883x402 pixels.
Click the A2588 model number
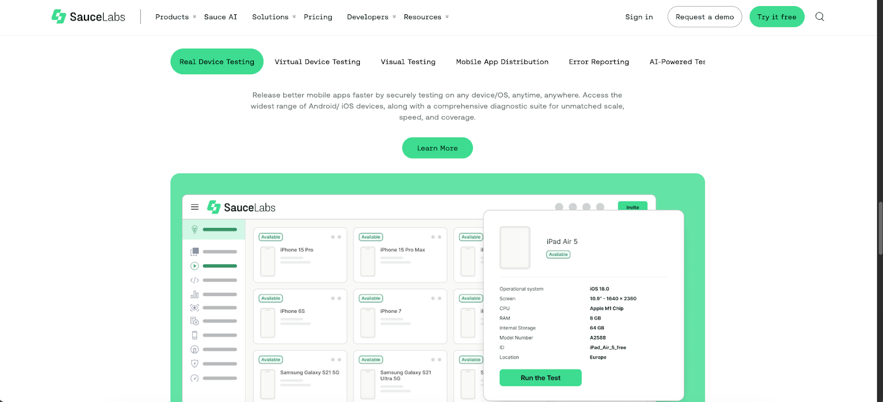click(x=598, y=338)
